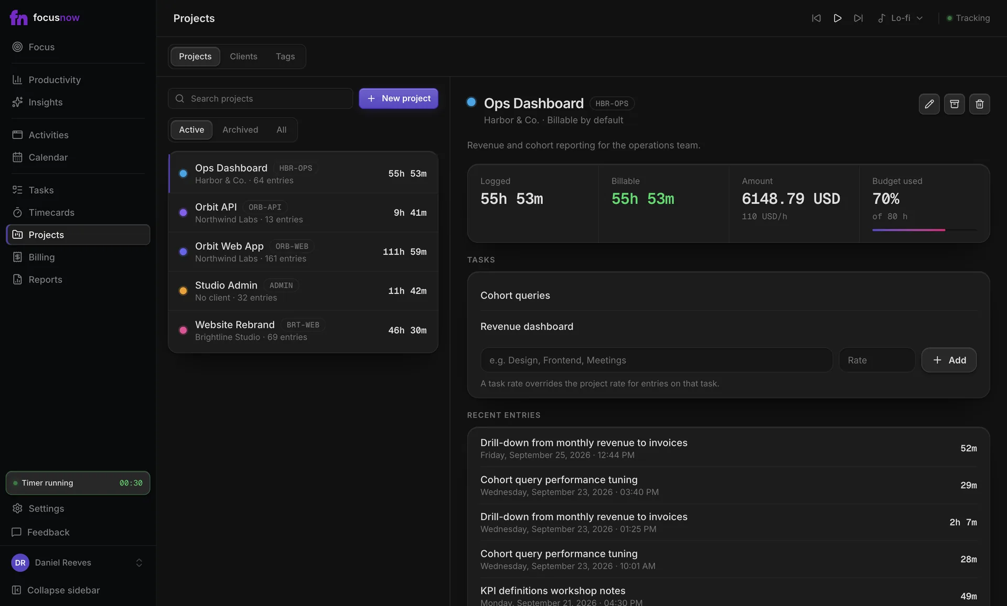The height and width of the screenshot is (606, 1007).
Task: Click the task name input field
Action: (656, 360)
